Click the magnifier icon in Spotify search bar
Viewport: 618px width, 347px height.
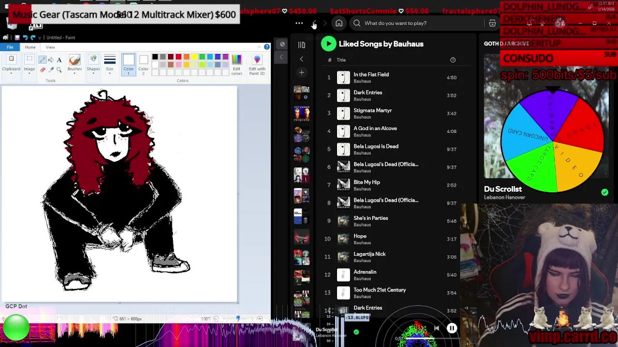click(x=357, y=23)
